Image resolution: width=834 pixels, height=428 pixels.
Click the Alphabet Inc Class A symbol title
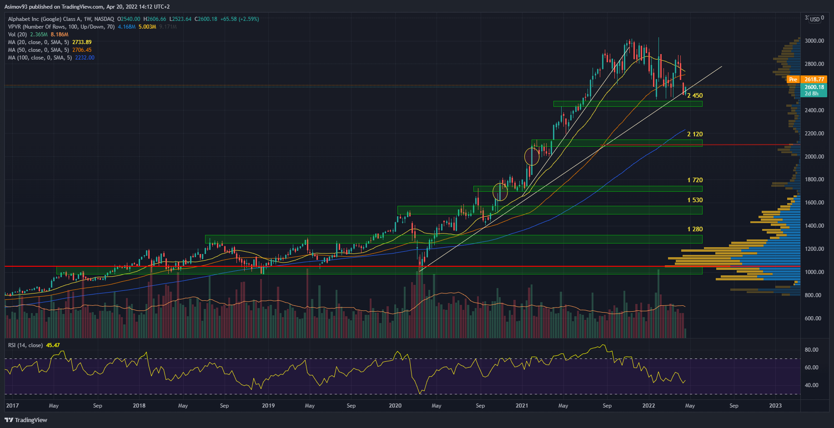tap(61, 19)
